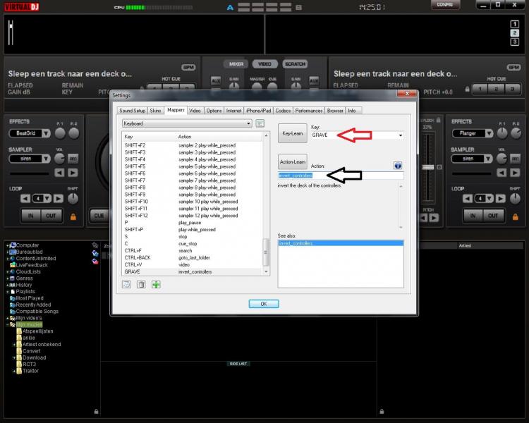The image size is (529, 423).
Task: Select invert_controllers in See also list
Action: 341,243
